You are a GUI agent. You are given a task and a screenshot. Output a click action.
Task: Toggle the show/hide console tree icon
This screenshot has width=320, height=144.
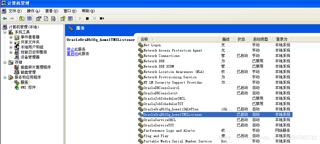click(29, 19)
